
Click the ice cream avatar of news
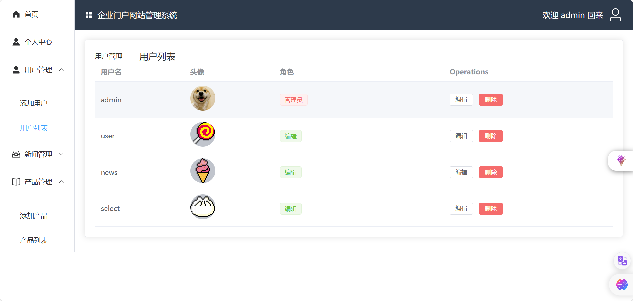203,171
